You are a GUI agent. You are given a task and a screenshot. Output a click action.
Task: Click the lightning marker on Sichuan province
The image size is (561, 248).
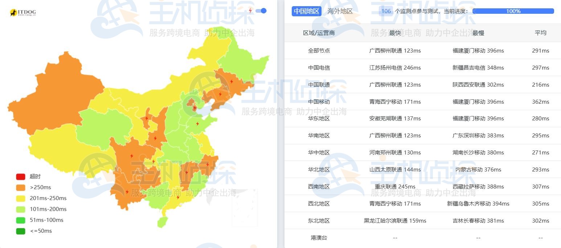(132, 156)
